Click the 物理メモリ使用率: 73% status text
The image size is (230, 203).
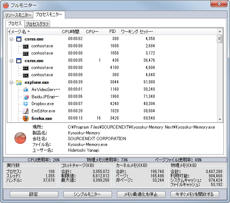pos(107,160)
